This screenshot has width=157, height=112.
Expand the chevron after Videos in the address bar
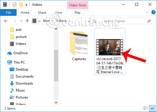pos(70,21)
